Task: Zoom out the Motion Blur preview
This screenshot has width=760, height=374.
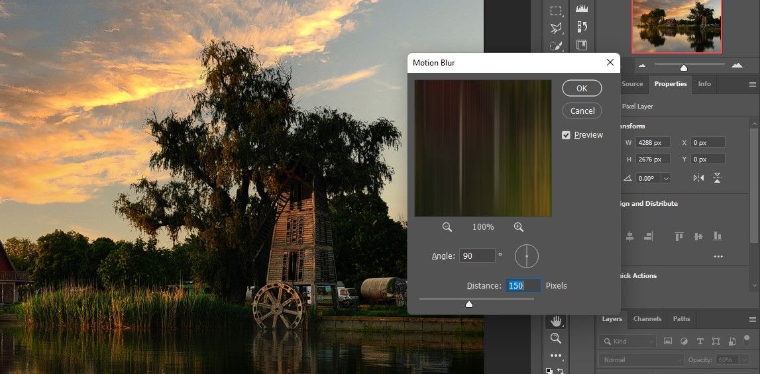Action: tap(447, 227)
